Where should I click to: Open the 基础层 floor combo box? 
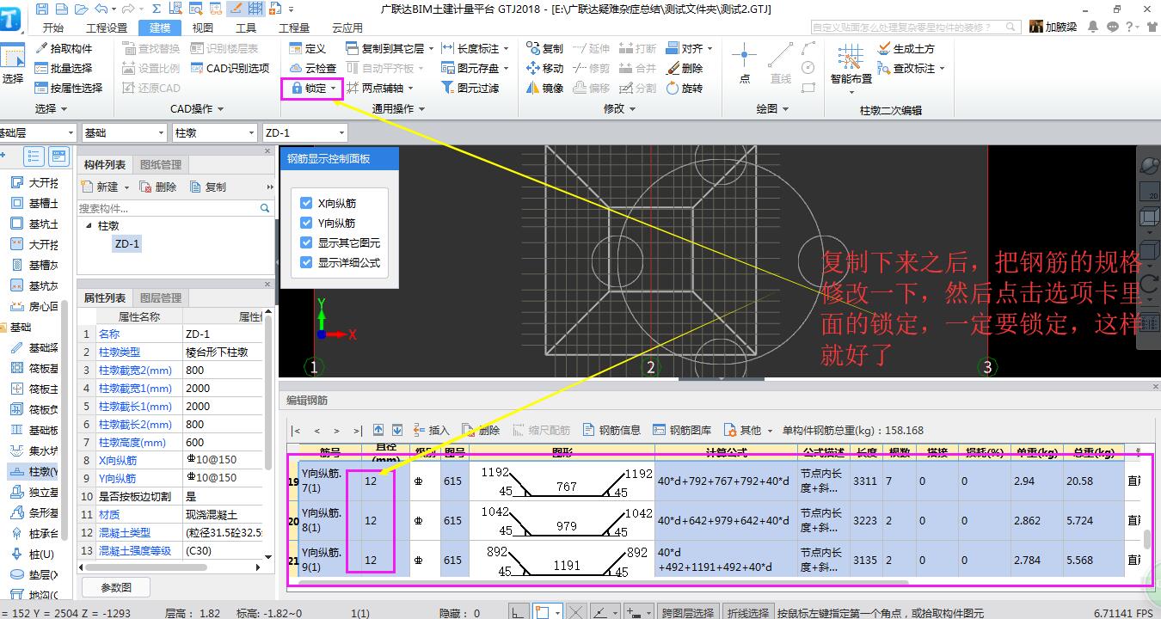tap(37, 133)
